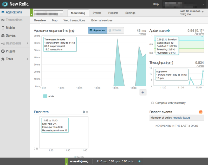Expand the Dashboards submenu arrow
The image size is (208, 165).
pyautogui.click(x=28, y=43)
